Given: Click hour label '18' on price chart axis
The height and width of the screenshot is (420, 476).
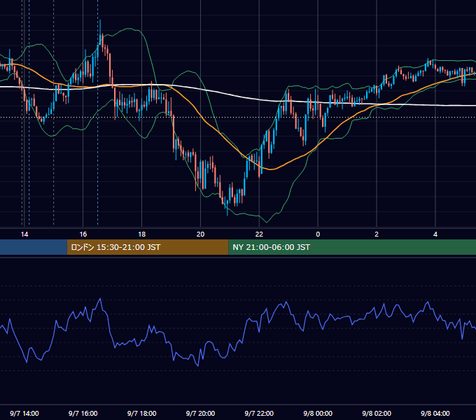Looking at the screenshot, I should pos(142,234).
